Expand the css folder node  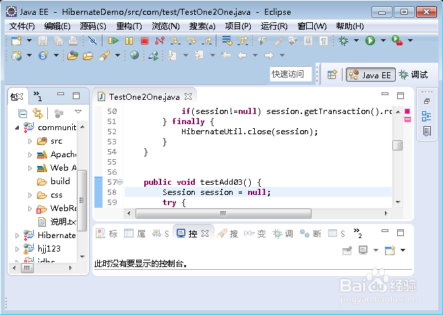[30, 195]
